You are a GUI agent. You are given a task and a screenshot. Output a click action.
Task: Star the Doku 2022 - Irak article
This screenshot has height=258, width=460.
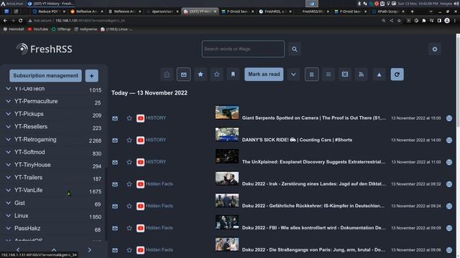pos(129,184)
